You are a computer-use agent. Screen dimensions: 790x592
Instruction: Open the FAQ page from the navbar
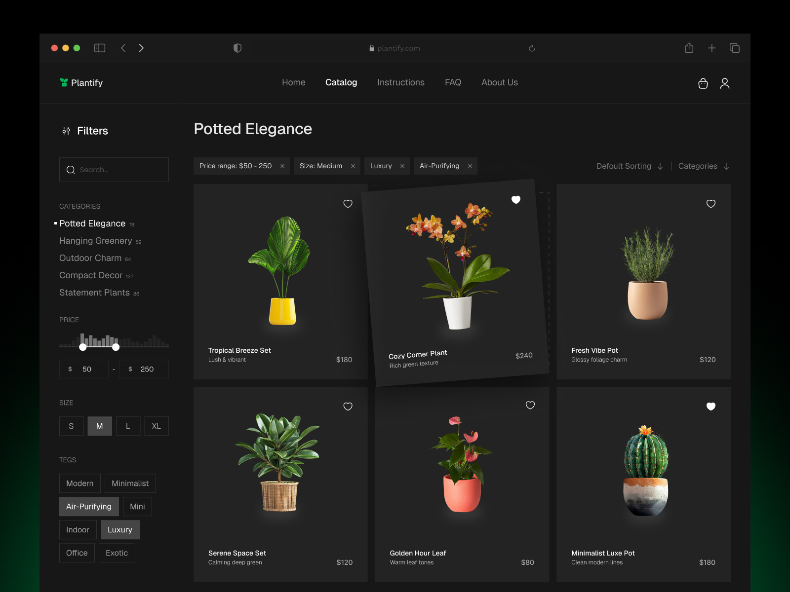point(453,82)
